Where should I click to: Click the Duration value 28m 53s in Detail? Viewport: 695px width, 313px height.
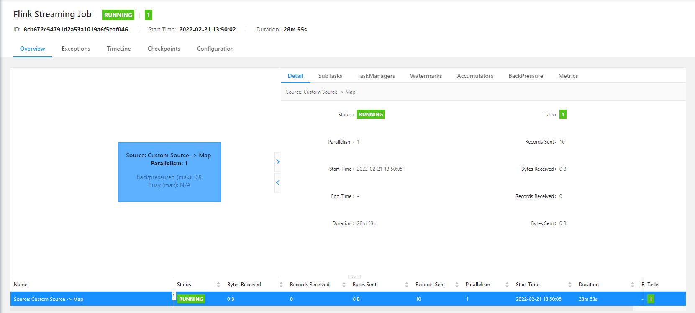click(366, 223)
